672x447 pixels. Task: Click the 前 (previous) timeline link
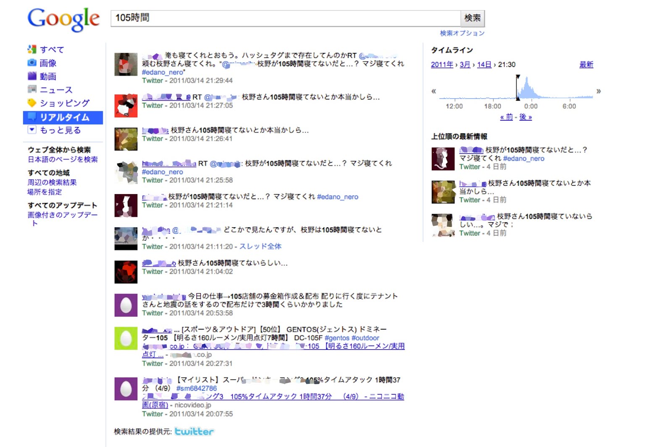(x=507, y=117)
